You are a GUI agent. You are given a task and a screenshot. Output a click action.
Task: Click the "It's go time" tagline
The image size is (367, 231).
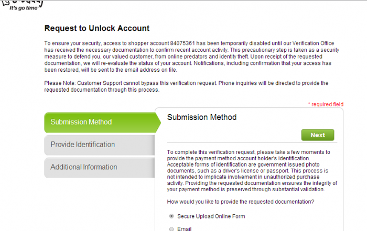tap(24, 8)
